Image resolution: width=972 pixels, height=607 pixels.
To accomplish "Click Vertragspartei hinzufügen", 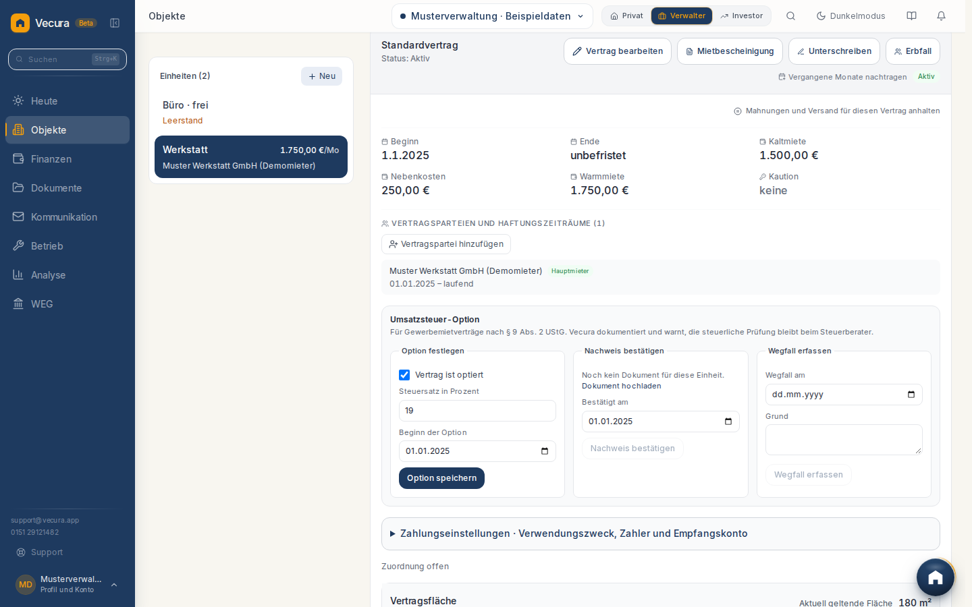I will (x=446, y=244).
